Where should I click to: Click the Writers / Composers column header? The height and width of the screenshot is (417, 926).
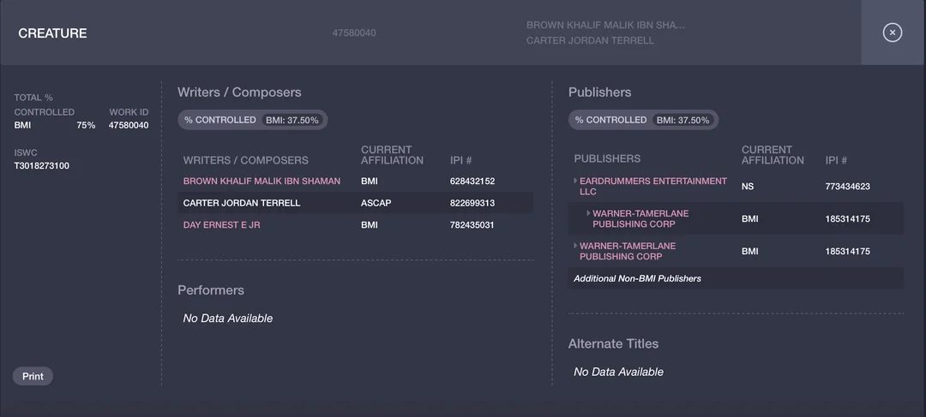pos(246,160)
